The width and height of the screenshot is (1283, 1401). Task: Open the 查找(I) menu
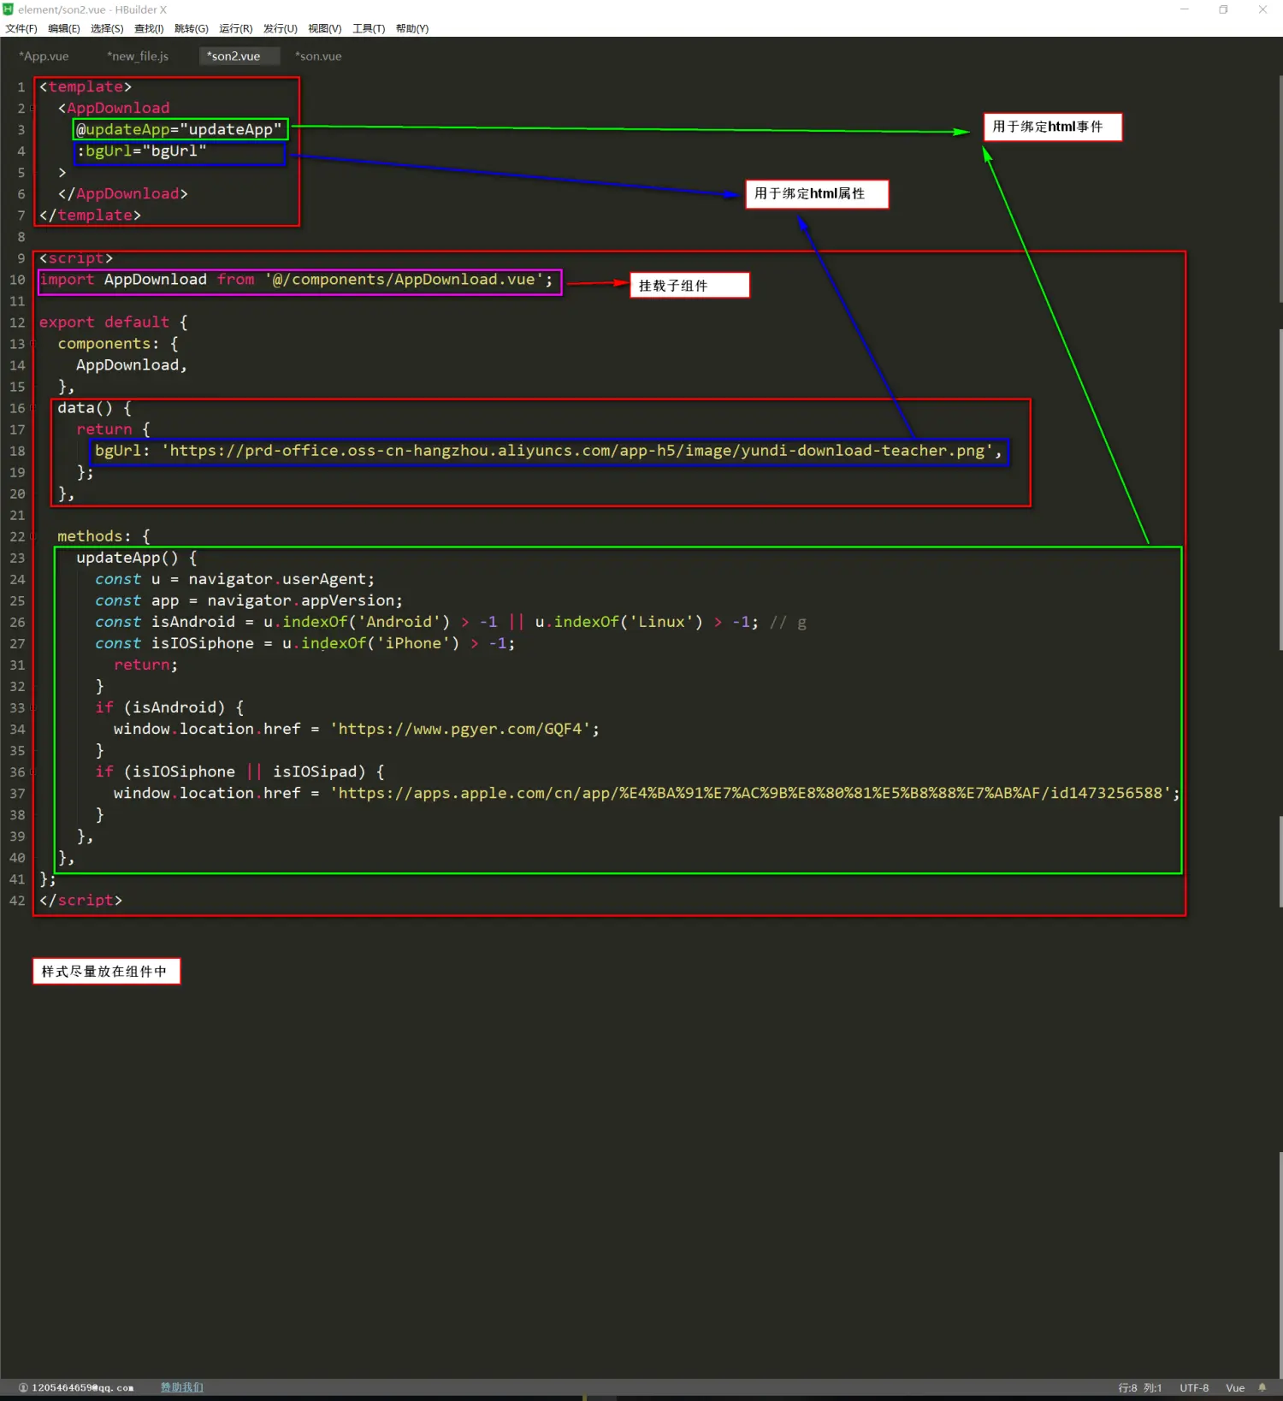pyautogui.click(x=149, y=28)
